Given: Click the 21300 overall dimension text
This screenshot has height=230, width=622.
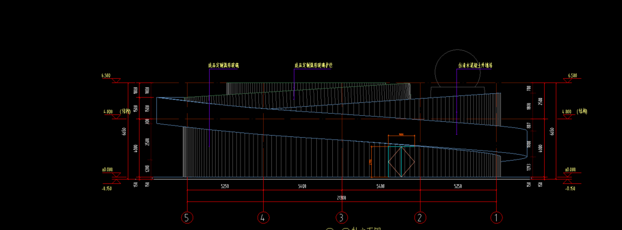Looking at the screenshot, I should 342,198.
